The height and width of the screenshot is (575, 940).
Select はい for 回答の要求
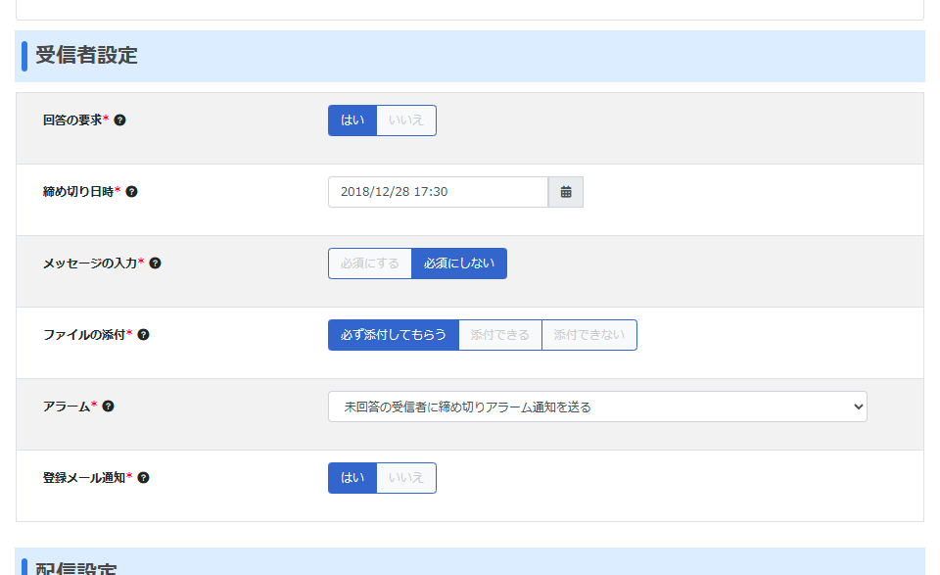pyautogui.click(x=352, y=120)
